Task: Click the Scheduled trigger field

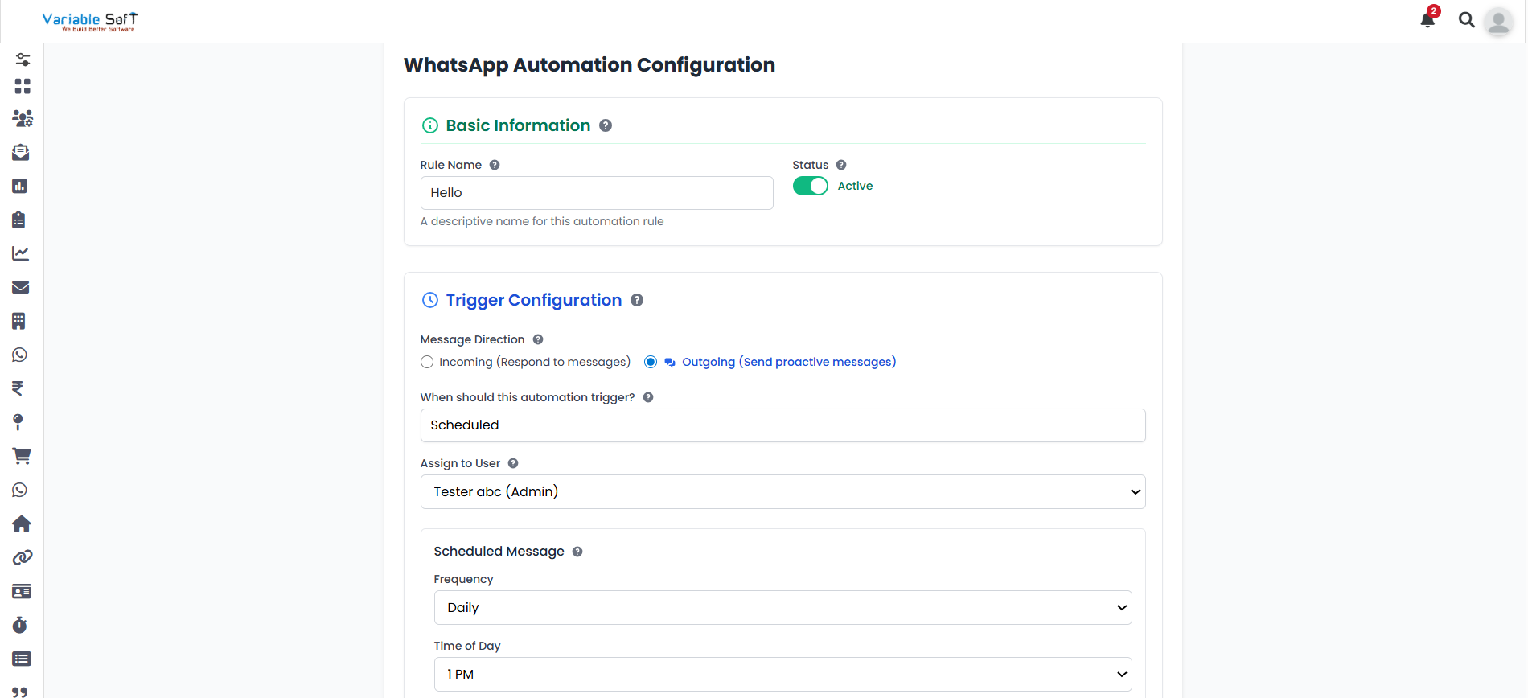Action: pos(782,425)
